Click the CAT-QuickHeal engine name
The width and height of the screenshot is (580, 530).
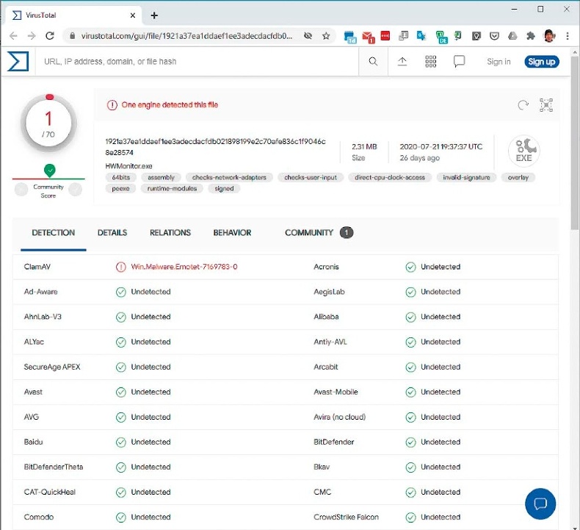click(50, 492)
